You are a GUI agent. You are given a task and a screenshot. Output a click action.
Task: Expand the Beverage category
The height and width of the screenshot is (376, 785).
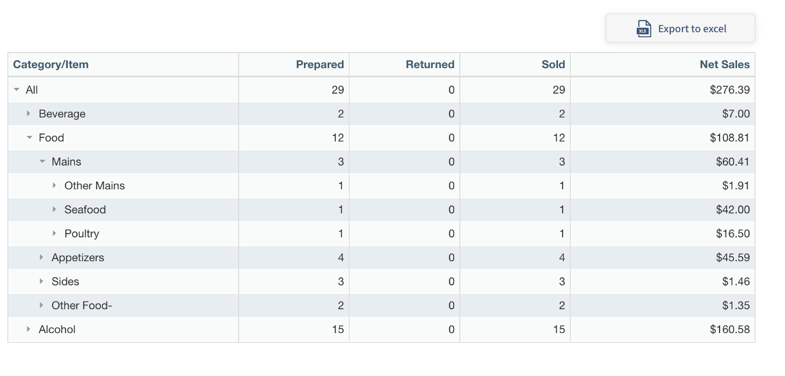tap(29, 114)
